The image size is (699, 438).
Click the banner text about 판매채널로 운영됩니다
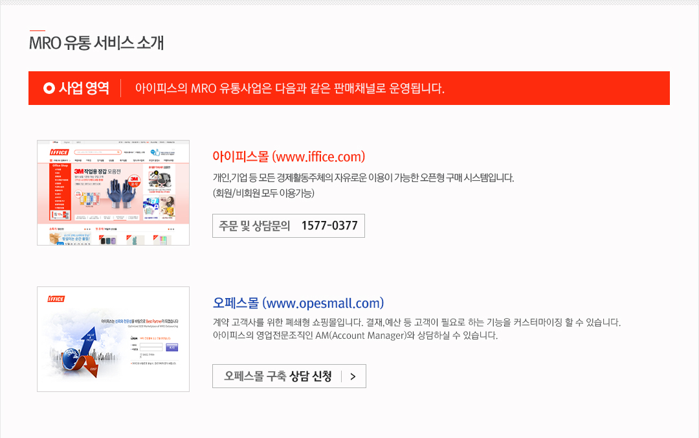click(290, 88)
